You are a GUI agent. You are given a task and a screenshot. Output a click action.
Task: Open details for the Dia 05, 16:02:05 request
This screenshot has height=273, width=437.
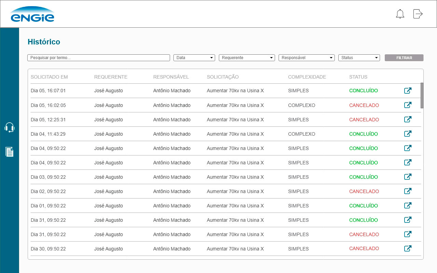[408, 105]
